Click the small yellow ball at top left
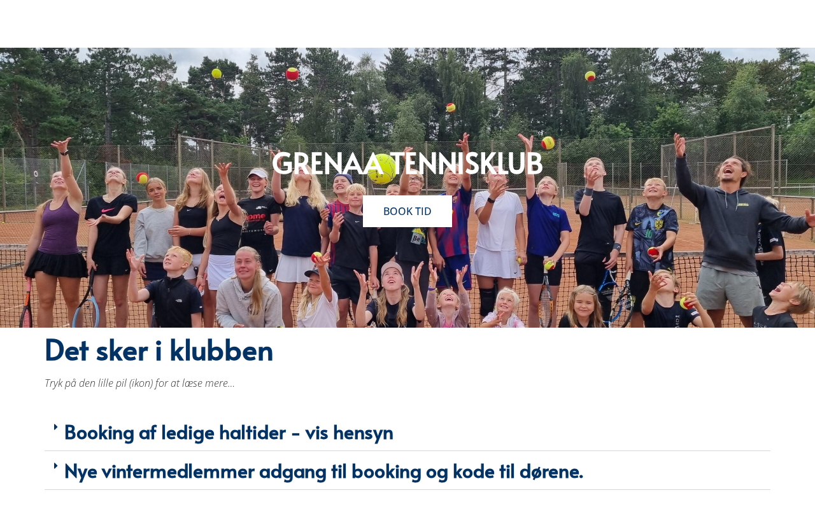Viewport: 815px width, 509px height. [x=216, y=73]
